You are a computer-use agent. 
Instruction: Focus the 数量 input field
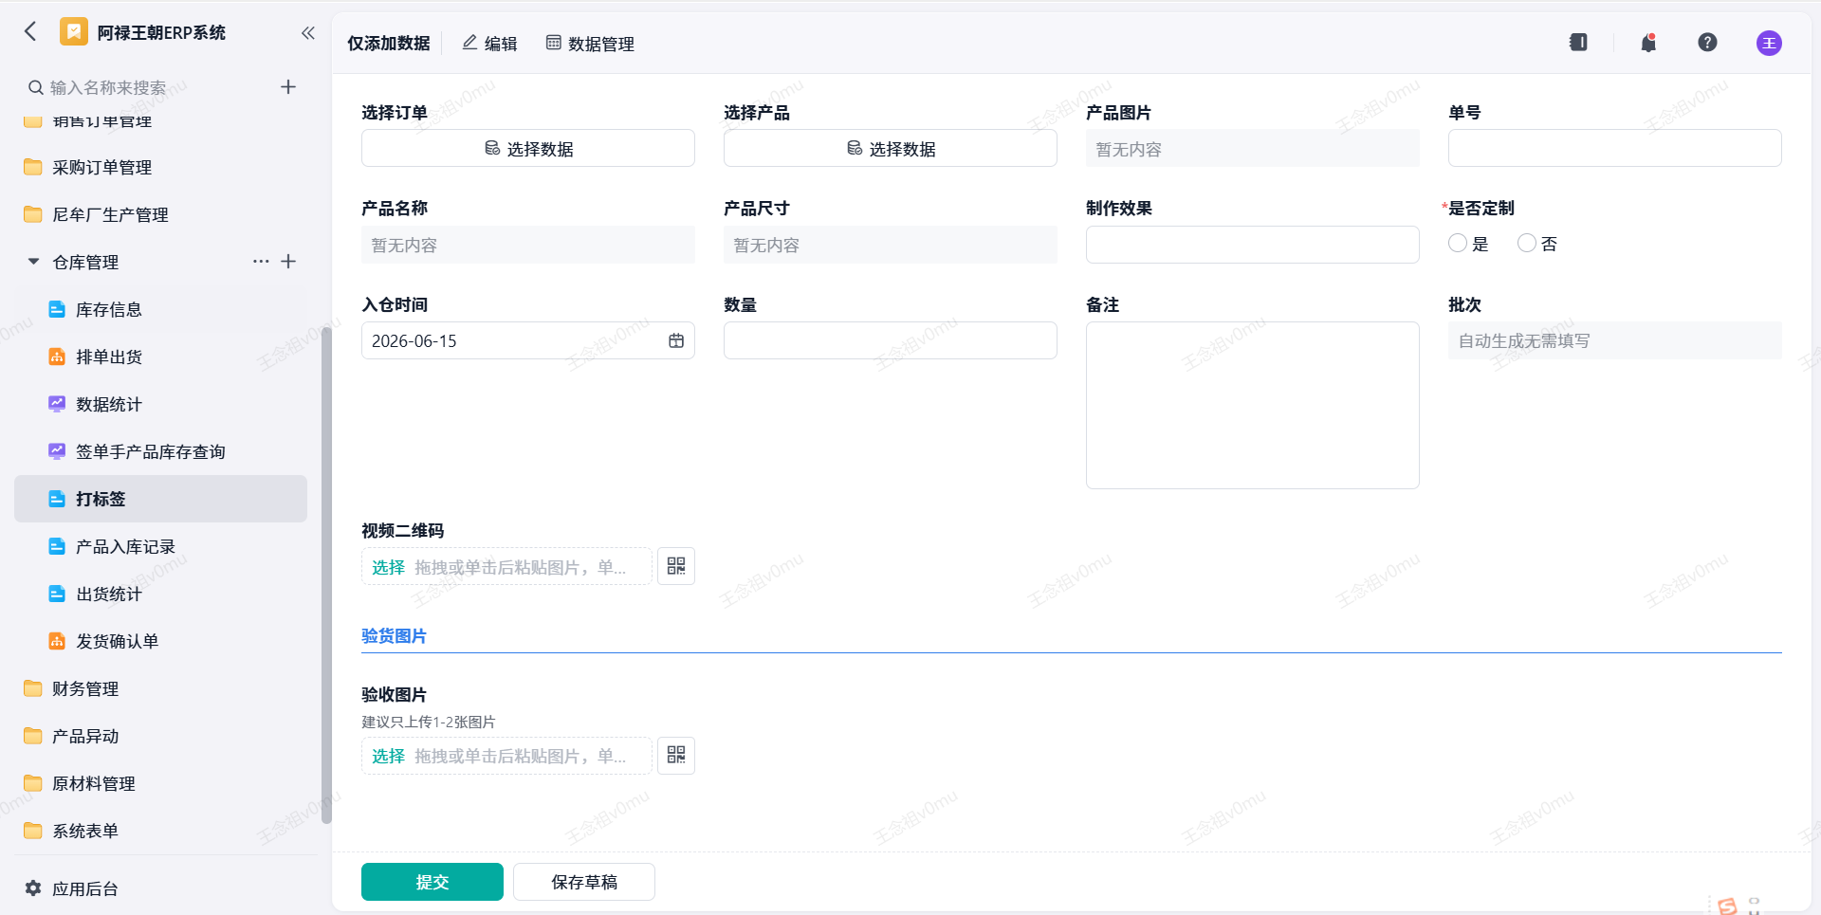(891, 340)
